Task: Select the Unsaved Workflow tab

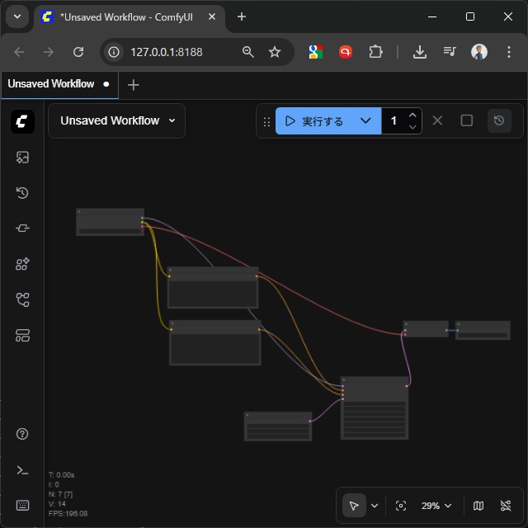Action: click(x=51, y=84)
